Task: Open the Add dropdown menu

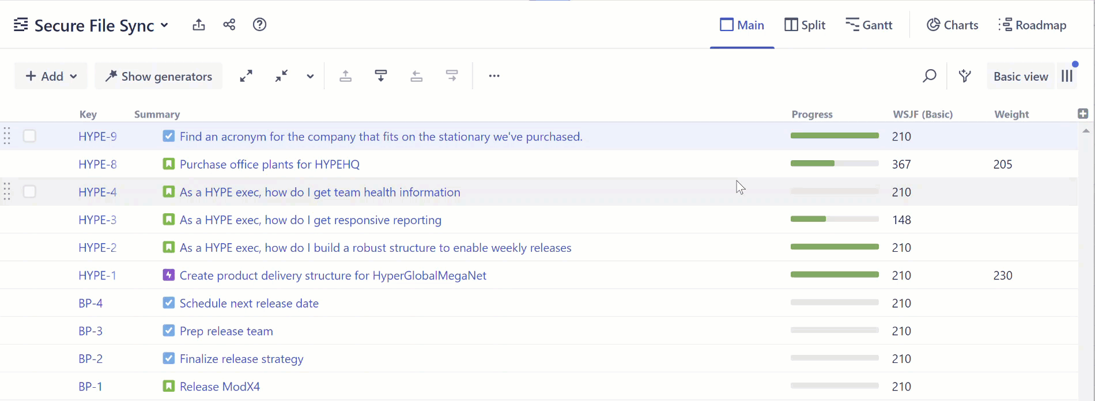Action: (x=51, y=76)
